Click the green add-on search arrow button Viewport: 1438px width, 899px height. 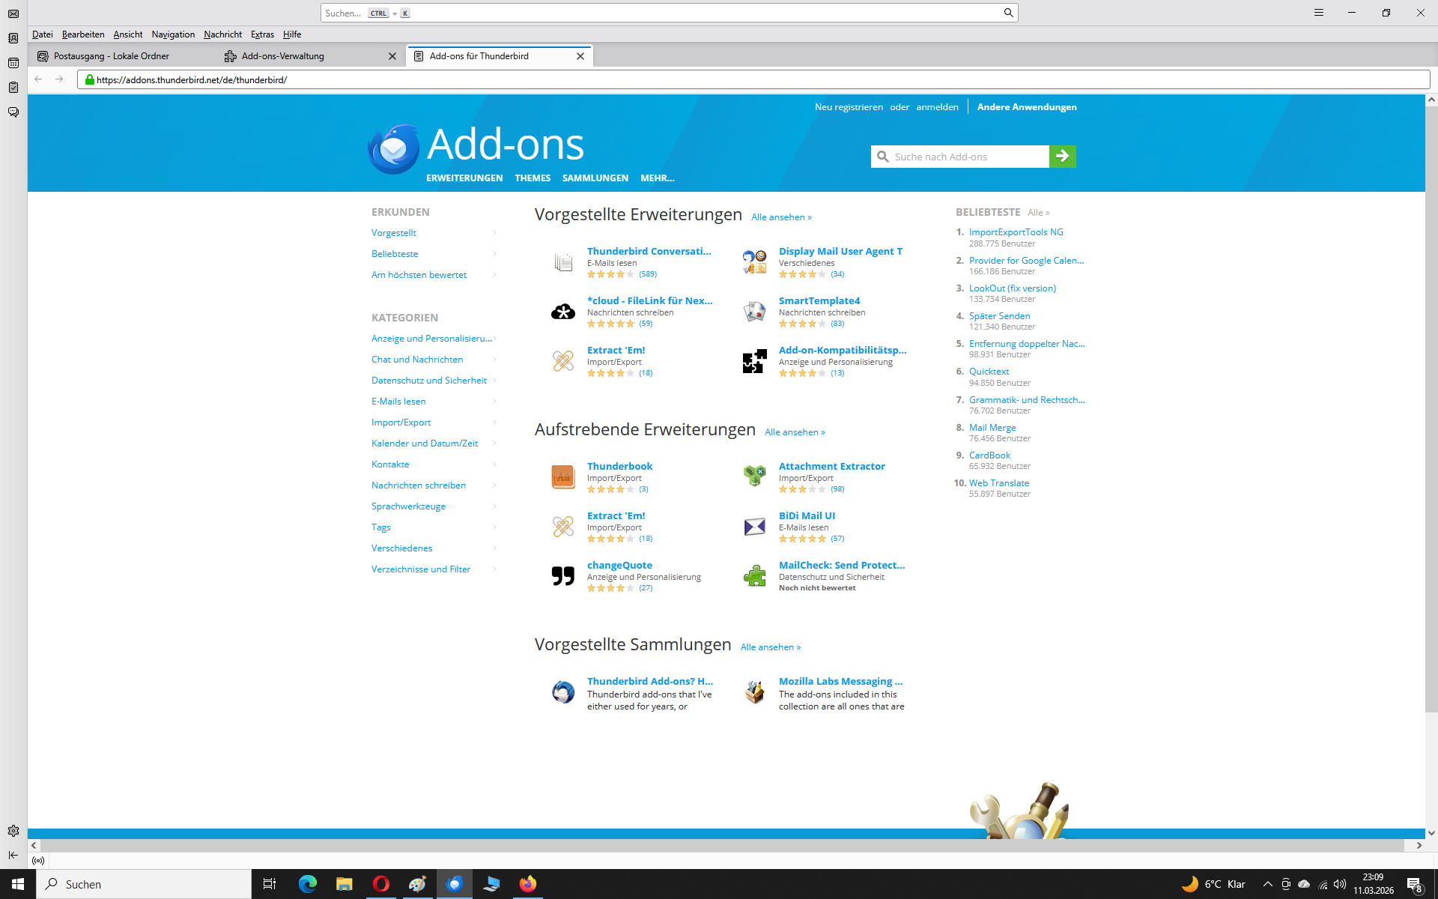[x=1062, y=157]
